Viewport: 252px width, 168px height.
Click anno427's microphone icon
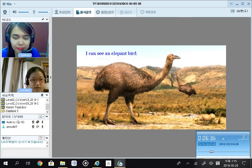pyautogui.click(x=42, y=127)
